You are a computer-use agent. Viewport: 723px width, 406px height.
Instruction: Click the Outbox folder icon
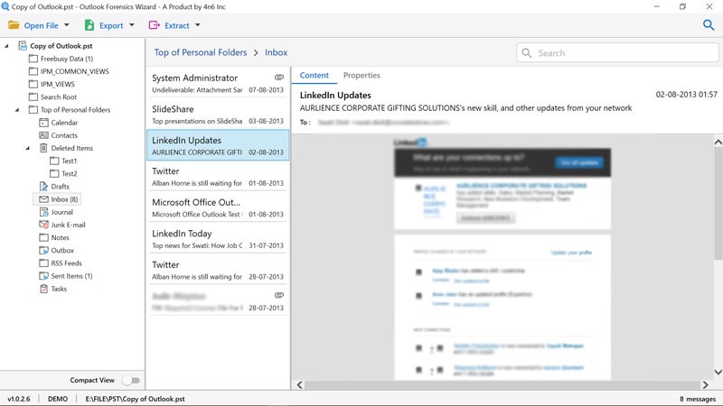43,251
